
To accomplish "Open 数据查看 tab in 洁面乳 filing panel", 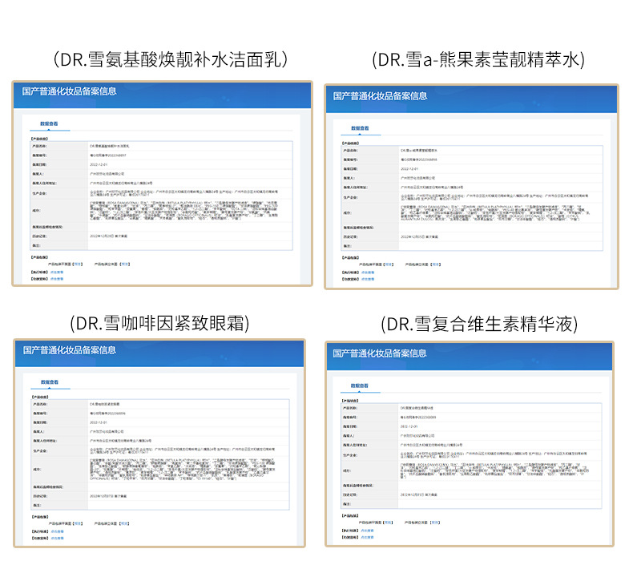I will click(x=49, y=123).
